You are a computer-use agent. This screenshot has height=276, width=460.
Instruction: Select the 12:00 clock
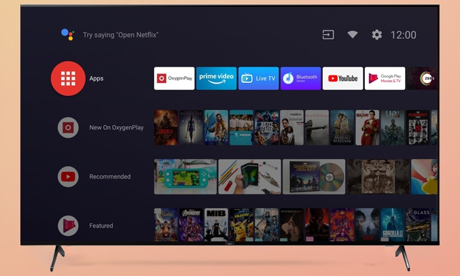point(404,35)
